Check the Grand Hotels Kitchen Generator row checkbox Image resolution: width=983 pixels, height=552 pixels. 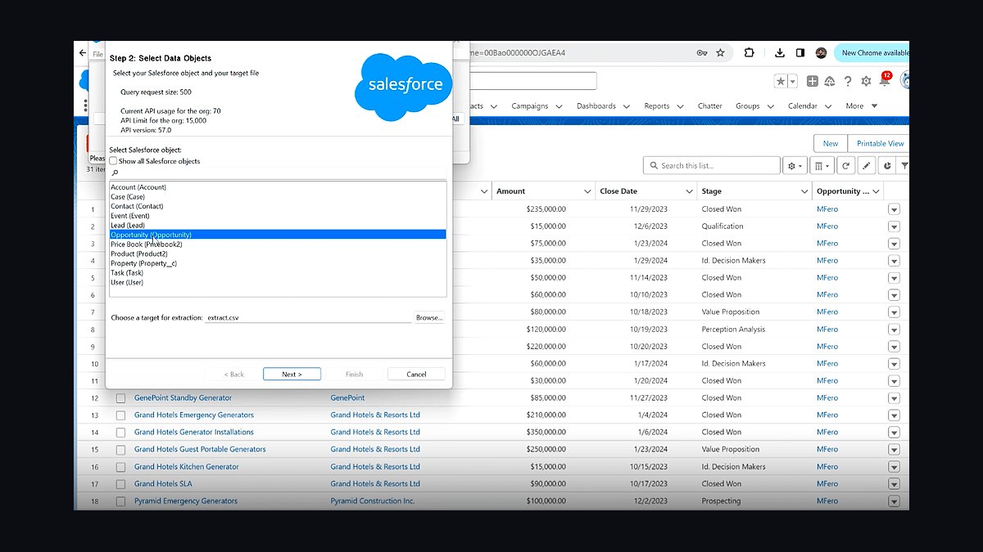click(120, 467)
